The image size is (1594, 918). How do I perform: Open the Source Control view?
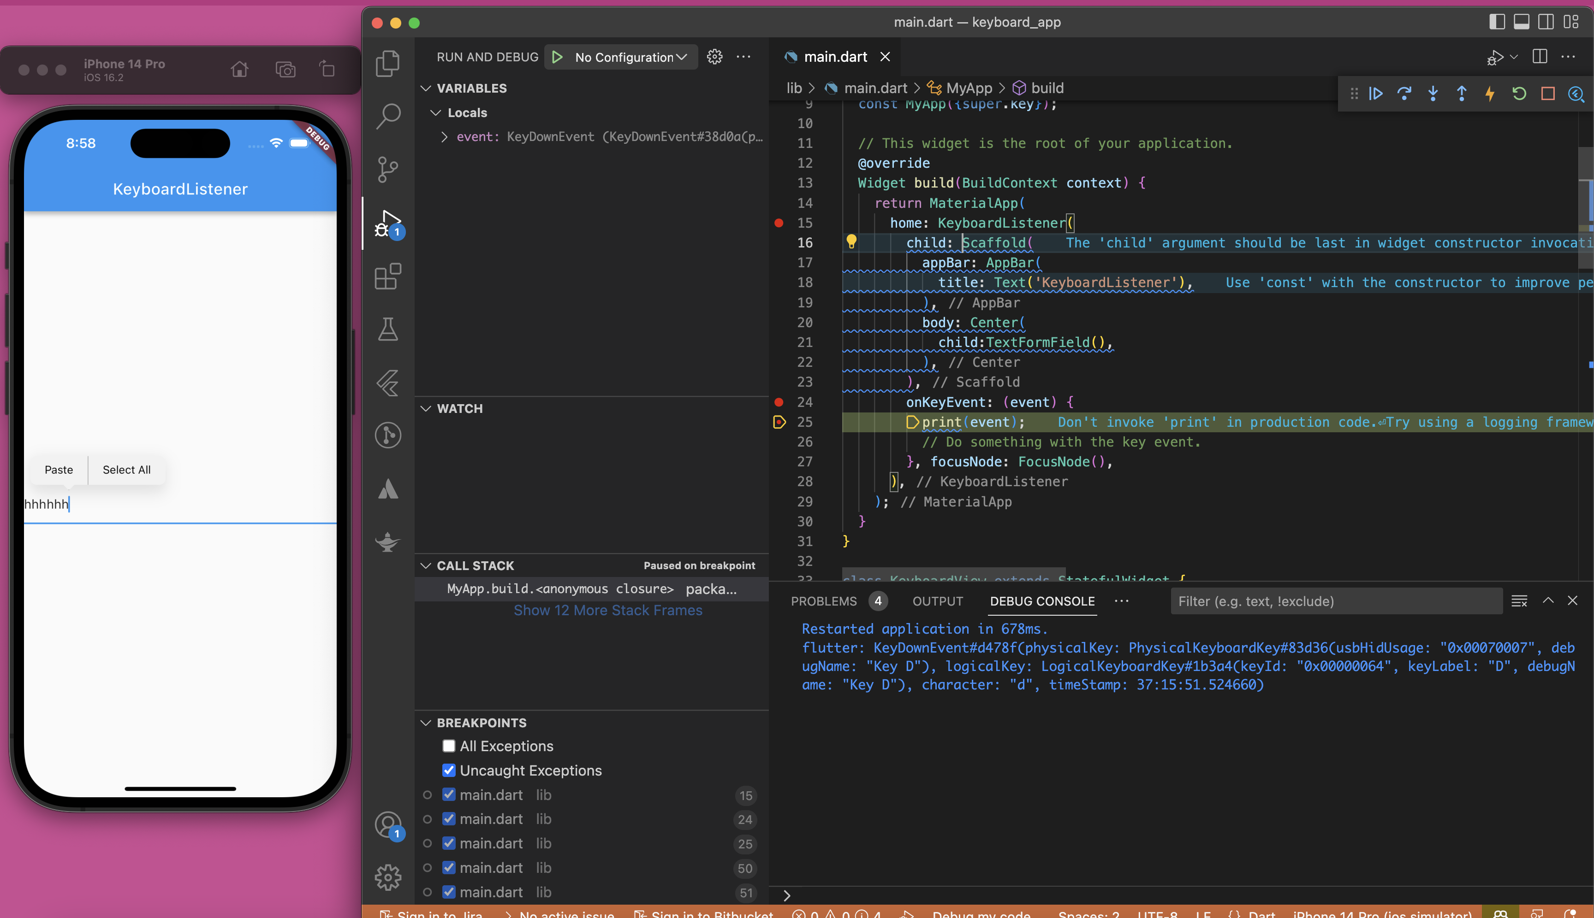tap(387, 169)
